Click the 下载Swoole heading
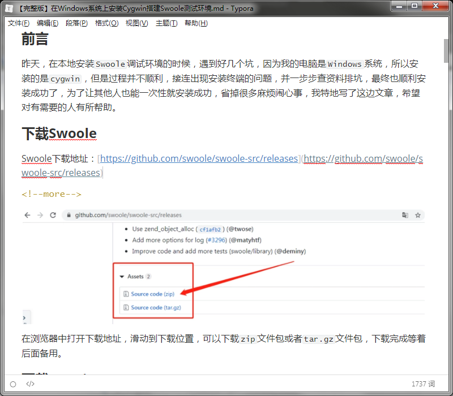This screenshot has width=453, height=396. point(59,134)
